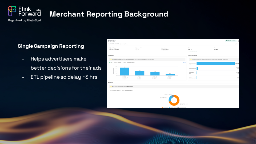Screen dimensions: 256x144
Task: Click the Return on spend 9.54x value
Action: pos(216,49)
